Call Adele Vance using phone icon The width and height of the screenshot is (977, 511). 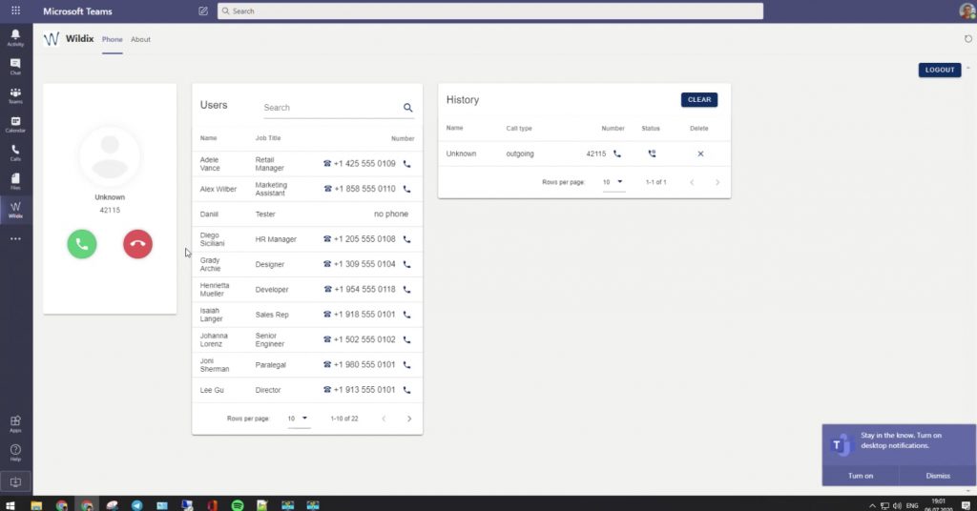(x=407, y=164)
